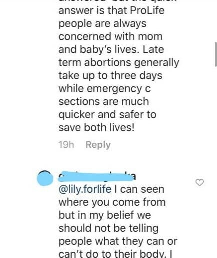
Task: Tap the line 'concerned with mom'
Action: coord(110,36)
